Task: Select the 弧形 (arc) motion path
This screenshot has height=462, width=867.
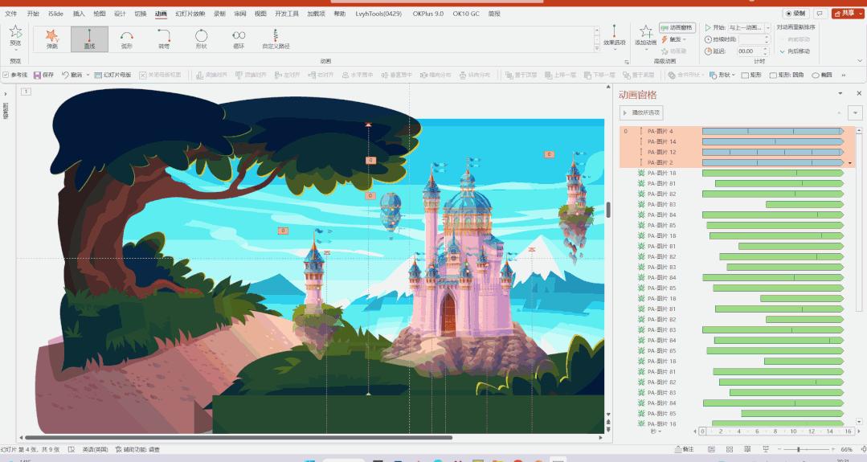Action: point(127,39)
